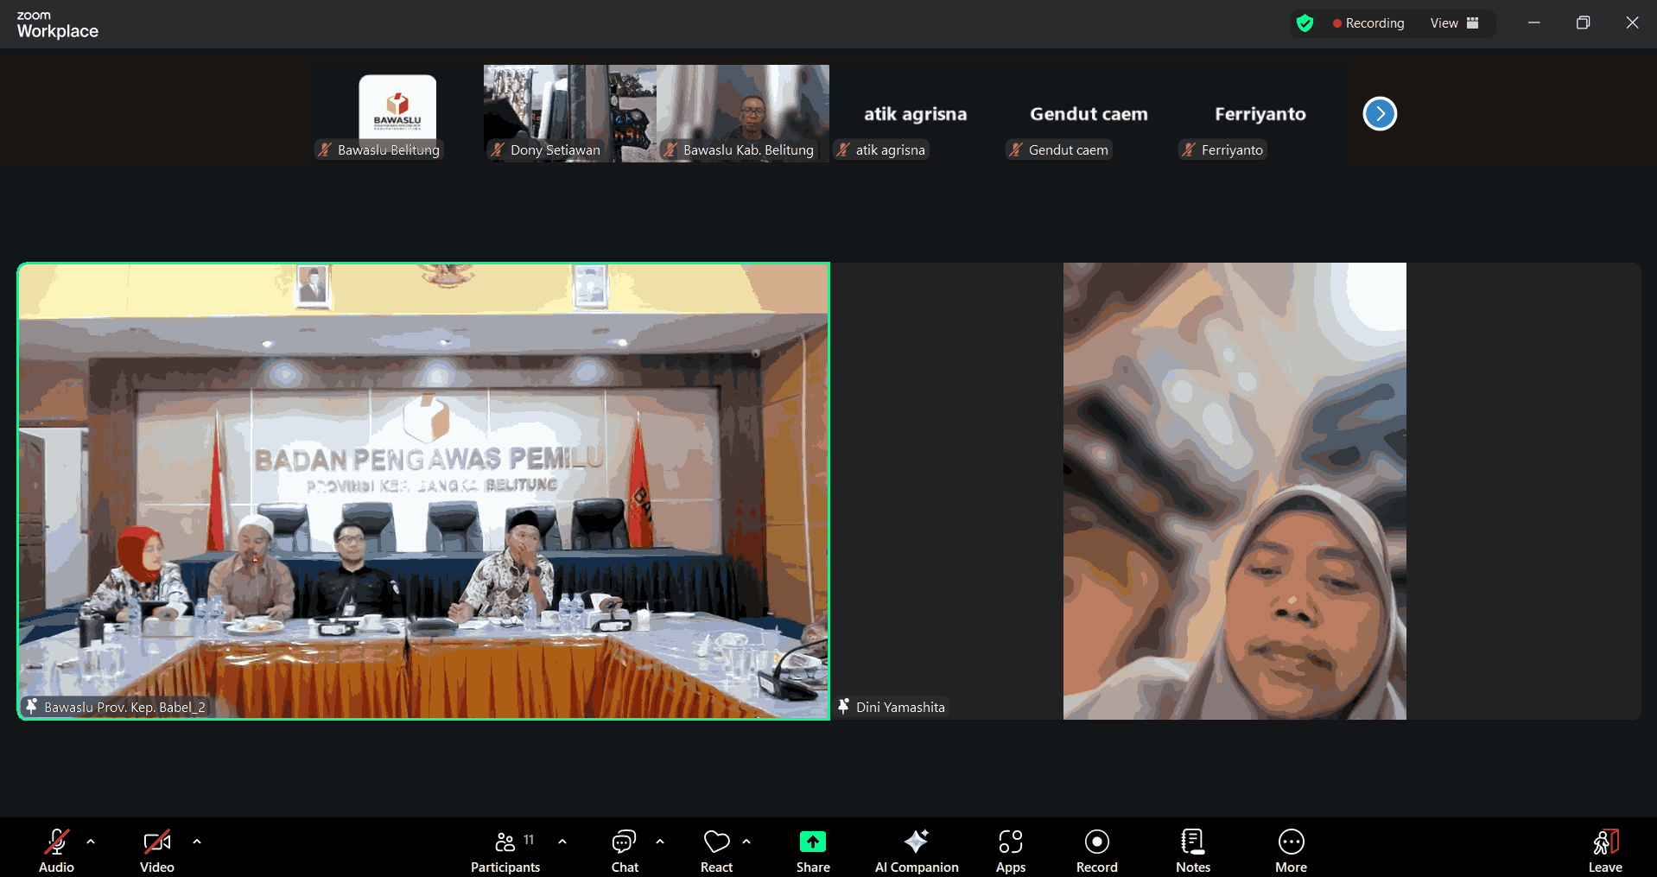Click the Dini Yamashita name label

pos(900,707)
